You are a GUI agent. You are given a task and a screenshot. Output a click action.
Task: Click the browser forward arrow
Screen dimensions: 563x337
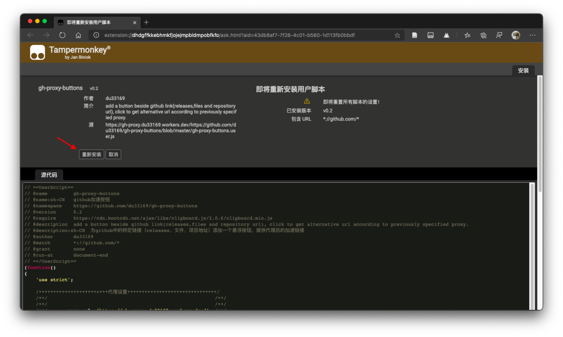46,35
